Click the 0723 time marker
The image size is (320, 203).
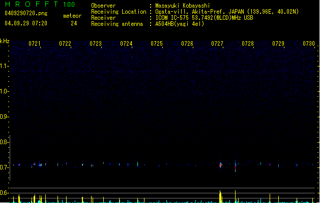click(96, 44)
